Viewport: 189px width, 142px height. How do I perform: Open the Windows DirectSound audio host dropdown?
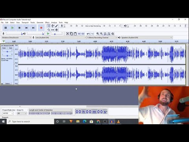point(17,37)
